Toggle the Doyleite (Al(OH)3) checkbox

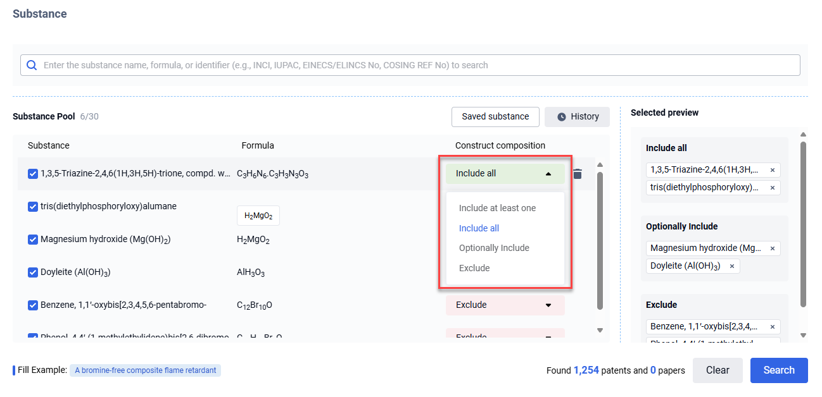click(x=33, y=272)
